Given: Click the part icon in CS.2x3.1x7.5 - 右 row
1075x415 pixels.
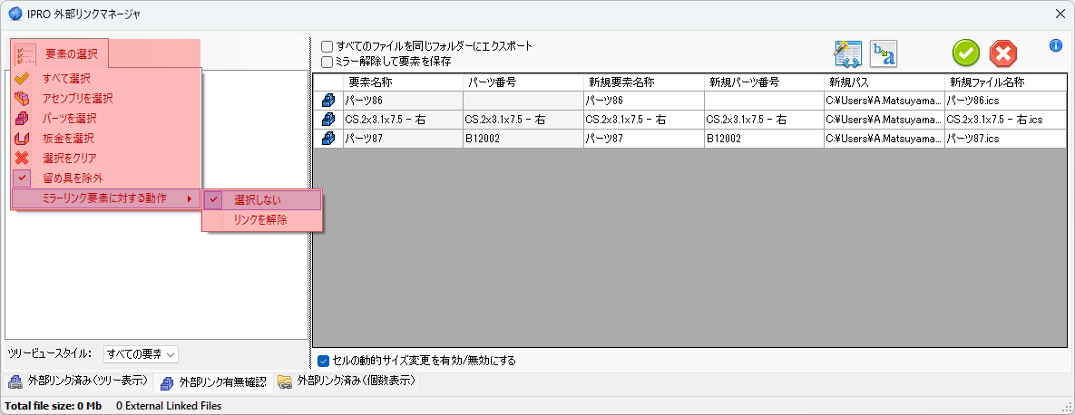Looking at the screenshot, I should tap(328, 120).
